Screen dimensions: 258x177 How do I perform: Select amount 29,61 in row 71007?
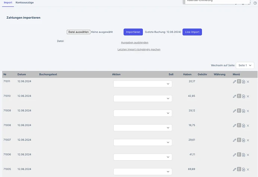point(192,140)
